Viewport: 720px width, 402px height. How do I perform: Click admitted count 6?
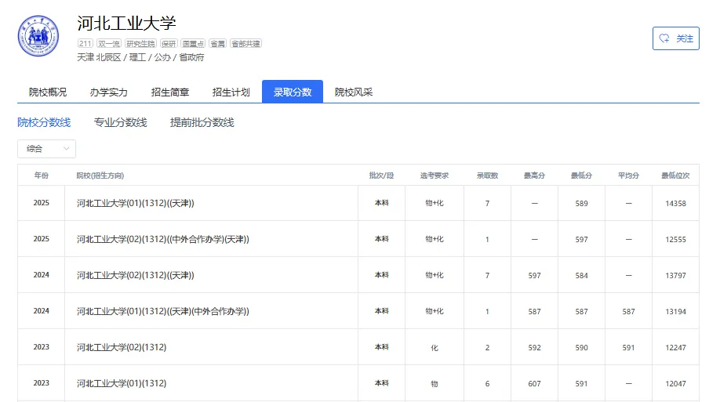point(487,384)
